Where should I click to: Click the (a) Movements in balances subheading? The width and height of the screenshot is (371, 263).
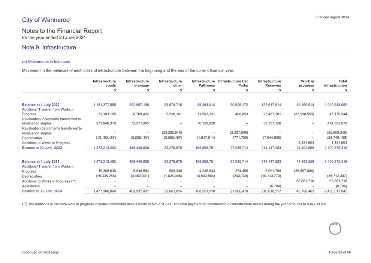click(x=46, y=61)
